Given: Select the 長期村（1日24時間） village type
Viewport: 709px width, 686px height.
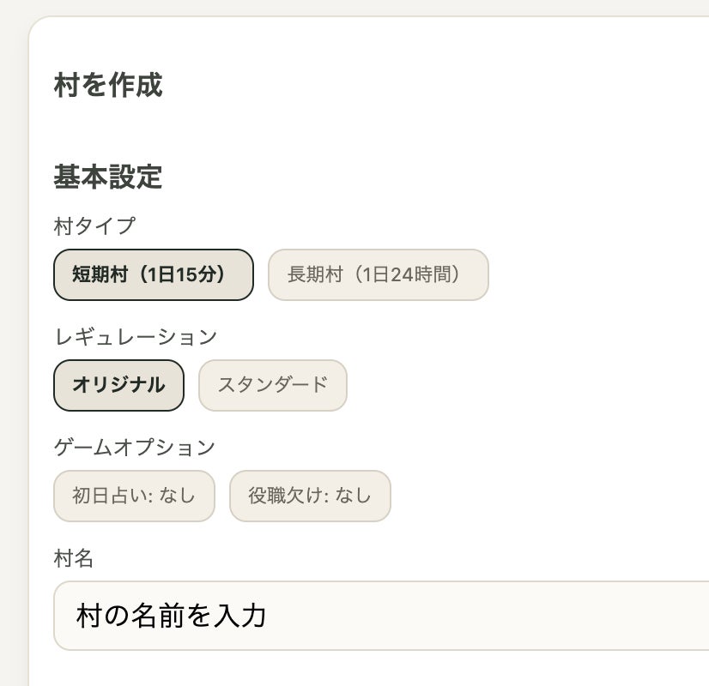Looking at the screenshot, I should click(x=378, y=274).
